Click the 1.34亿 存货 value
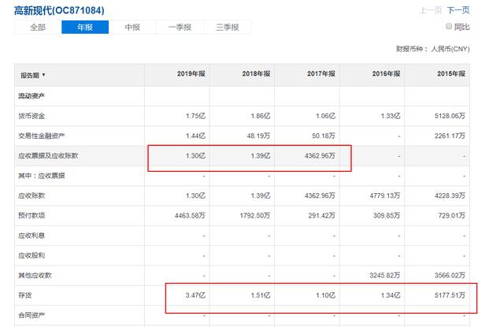The width and height of the screenshot is (504, 327). click(x=391, y=295)
